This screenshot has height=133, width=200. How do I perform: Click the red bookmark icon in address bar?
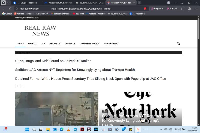tap(145, 9)
